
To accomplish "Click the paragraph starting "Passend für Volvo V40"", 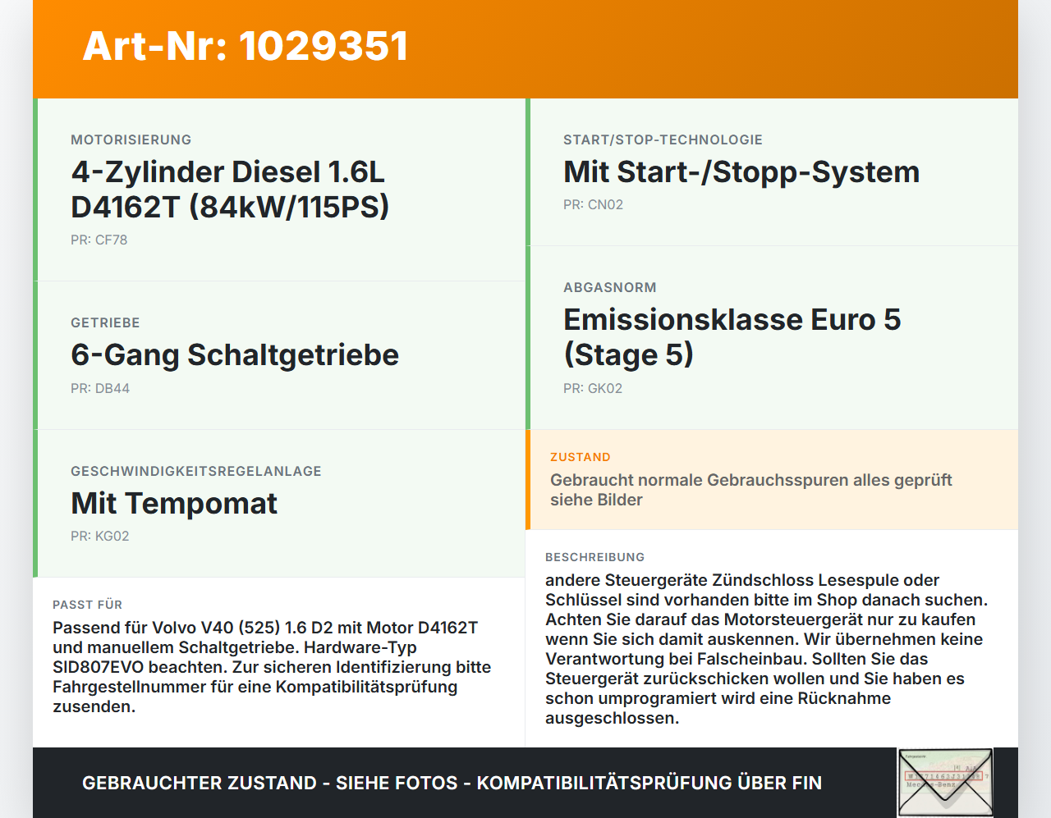I will (x=272, y=667).
